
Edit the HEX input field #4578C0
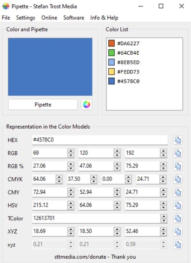pos(100,140)
